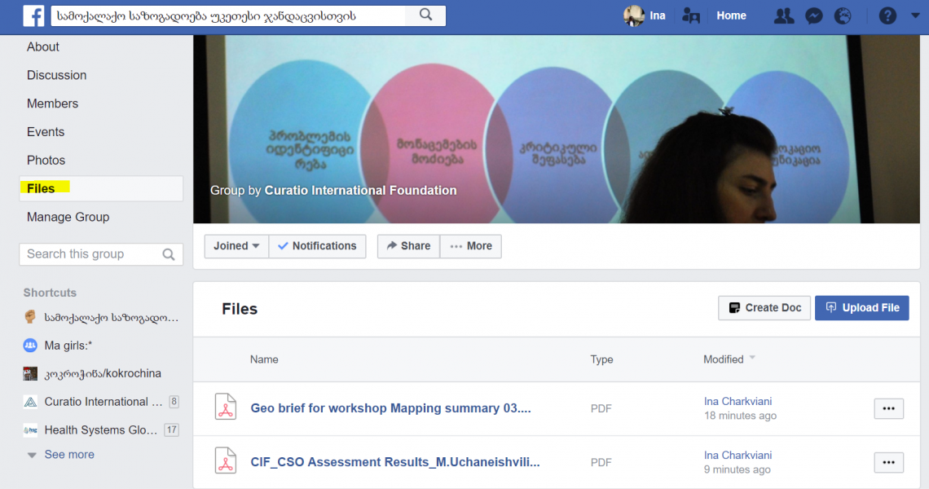Open the Joined dropdown
Screen dimensions: 929x489
(x=236, y=246)
